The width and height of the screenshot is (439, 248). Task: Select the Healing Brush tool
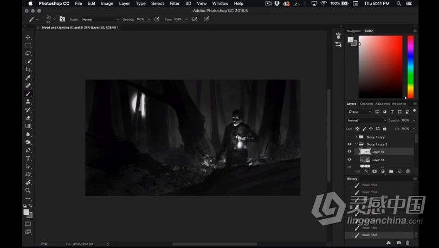coord(28,85)
